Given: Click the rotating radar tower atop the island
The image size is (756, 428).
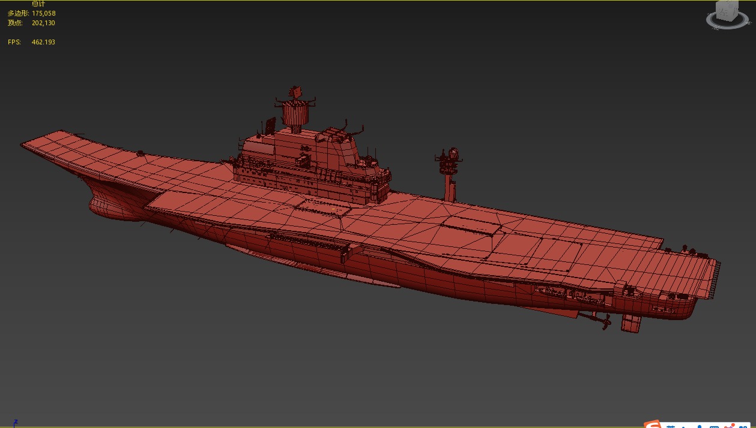Looking at the screenshot, I should pos(295,110).
